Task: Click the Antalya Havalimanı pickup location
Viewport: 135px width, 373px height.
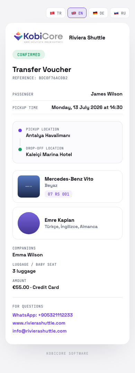Action: pyautogui.click(x=48, y=135)
